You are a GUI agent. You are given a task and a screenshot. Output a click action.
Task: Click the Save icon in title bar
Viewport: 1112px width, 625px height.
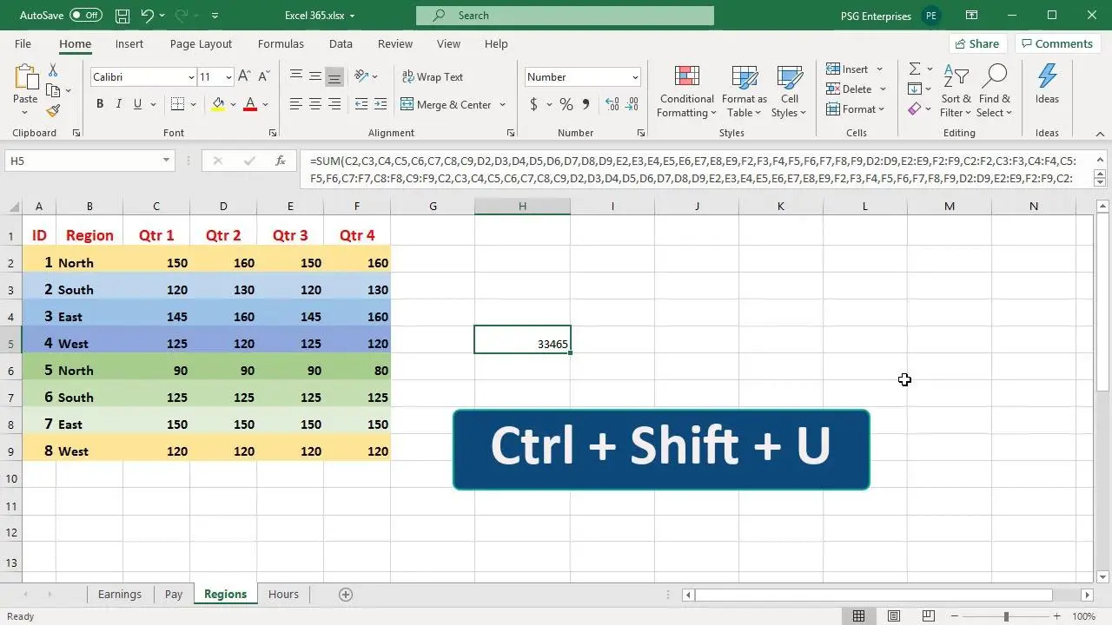pos(122,16)
